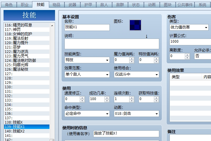Viewport: 211px width, 141px height.
Task: Switch to the 职业 tab
Action: [x=25, y=5]
